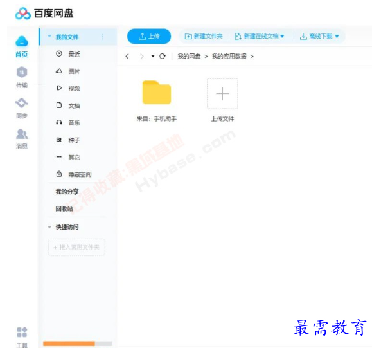Refresh the current folder view
Image resolution: width=372 pixels, height=348 pixels.
click(163, 57)
